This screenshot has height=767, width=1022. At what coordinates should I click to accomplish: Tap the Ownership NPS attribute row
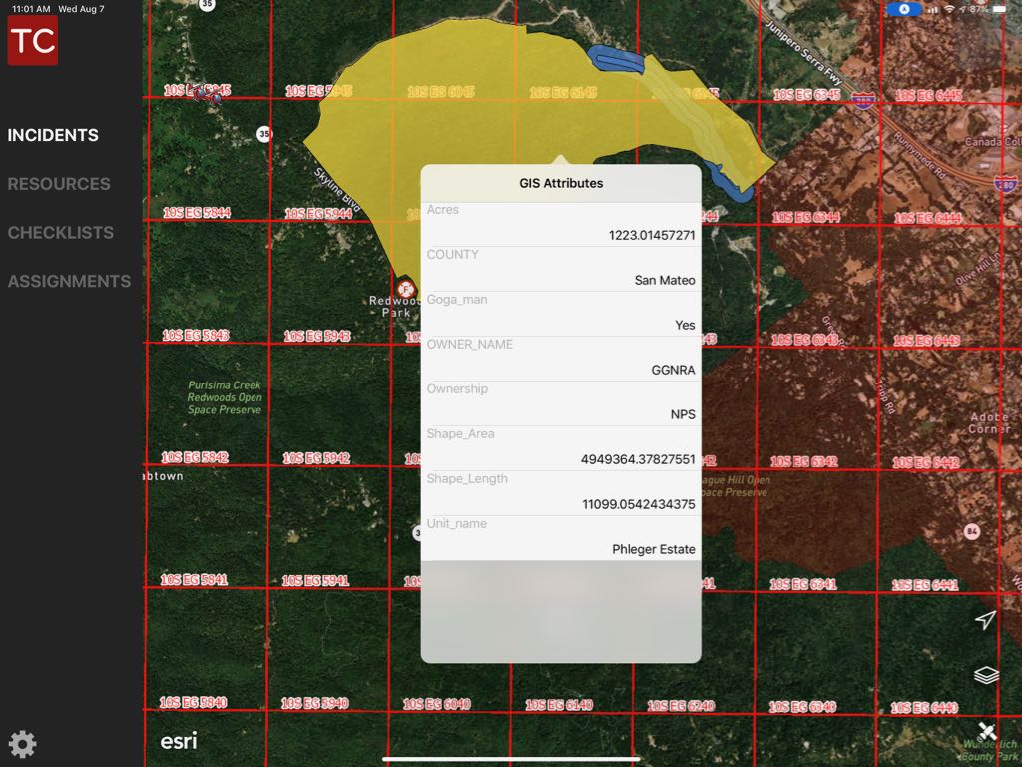[560, 403]
